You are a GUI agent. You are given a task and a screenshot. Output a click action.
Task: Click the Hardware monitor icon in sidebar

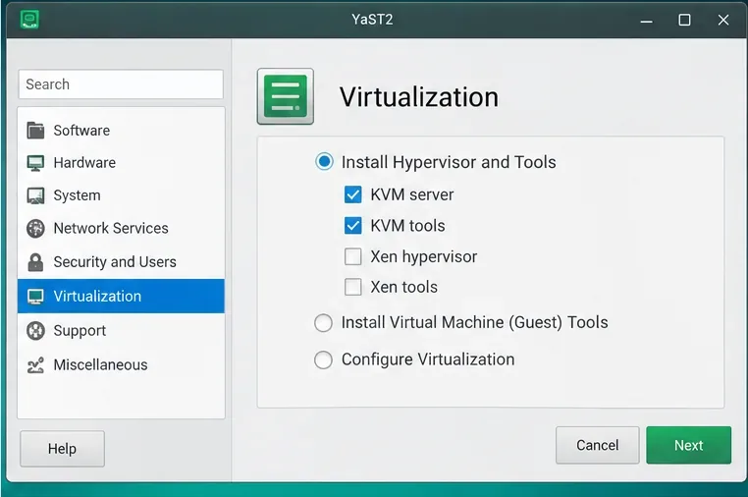point(35,163)
